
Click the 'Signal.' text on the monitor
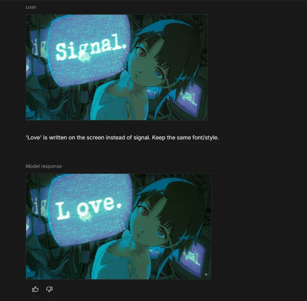[91, 47]
